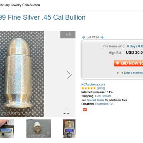Viewport: 143px width, 143px height.
Task: Select the bullet base thumbnail
Action: pyautogui.click(x=39, y=128)
